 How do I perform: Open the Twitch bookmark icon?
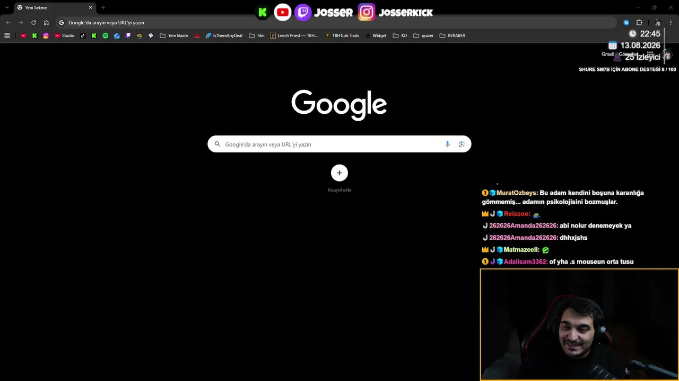coord(128,35)
